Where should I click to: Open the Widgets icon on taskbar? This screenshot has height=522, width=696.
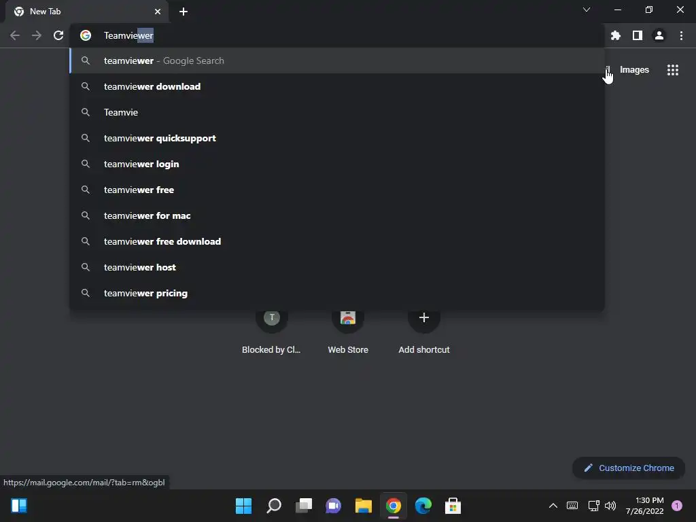(19, 506)
